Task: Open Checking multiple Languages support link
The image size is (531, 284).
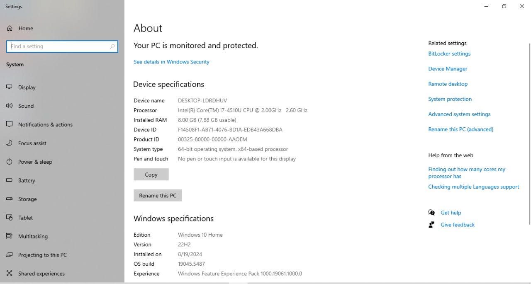Action: [473, 187]
